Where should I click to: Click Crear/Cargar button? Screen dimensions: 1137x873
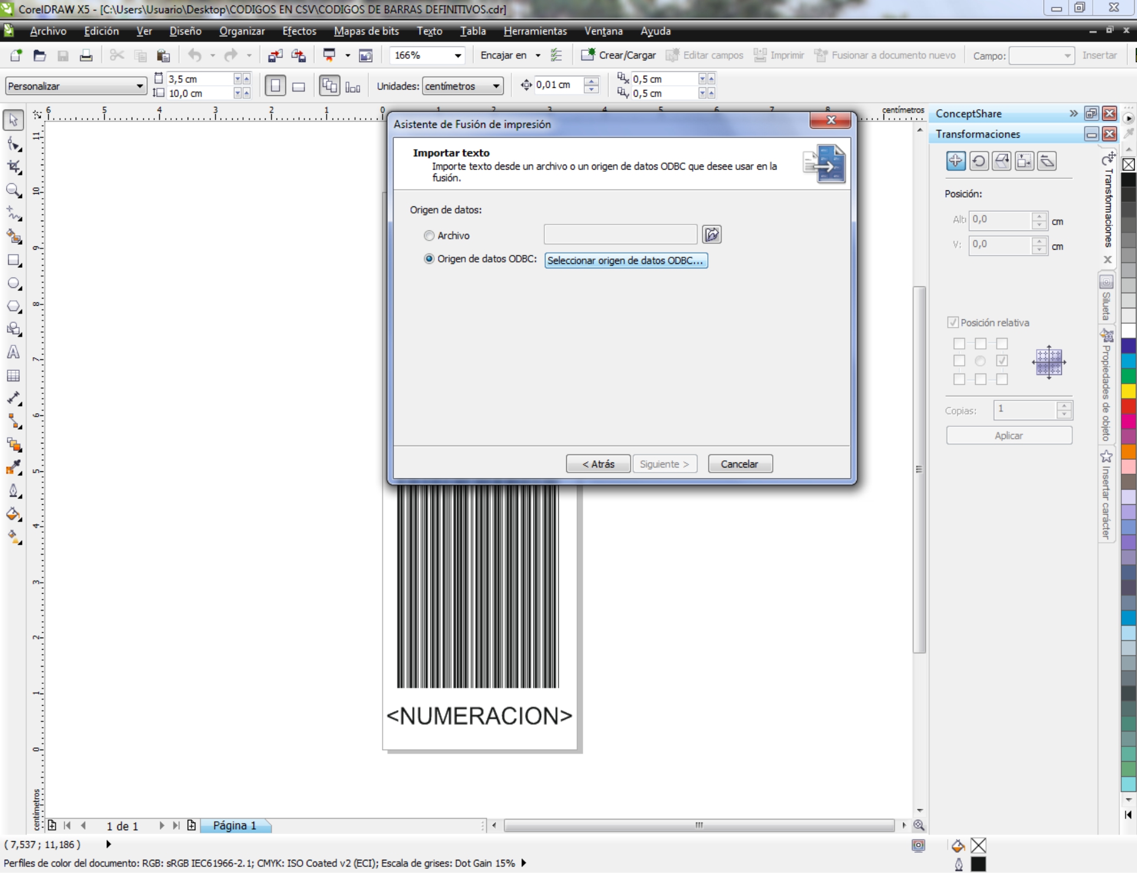point(619,55)
